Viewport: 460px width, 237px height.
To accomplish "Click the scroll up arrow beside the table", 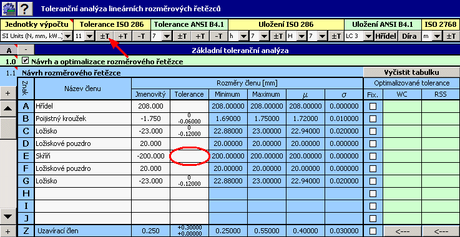I will pos(8,109).
